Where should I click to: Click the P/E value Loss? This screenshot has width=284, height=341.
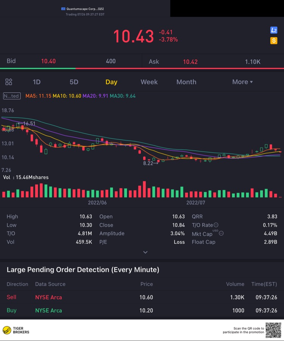[x=179, y=242]
